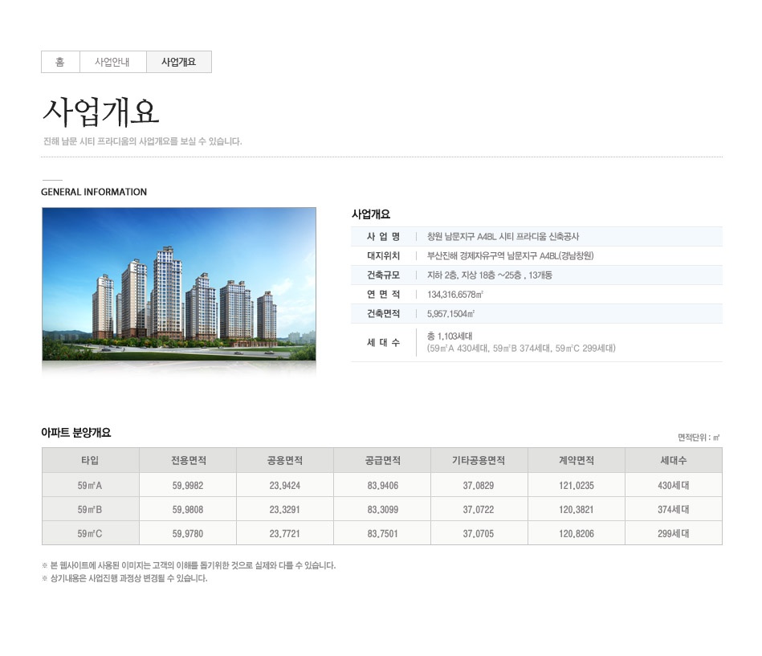Click 대지위치 row label
The height and width of the screenshot is (656, 762).
[383, 255]
